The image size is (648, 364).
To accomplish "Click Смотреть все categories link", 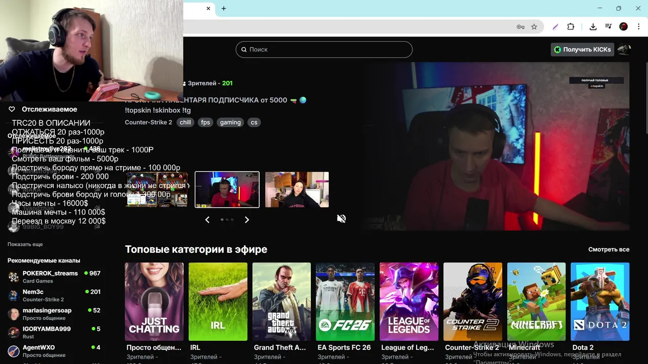I will 609,249.
